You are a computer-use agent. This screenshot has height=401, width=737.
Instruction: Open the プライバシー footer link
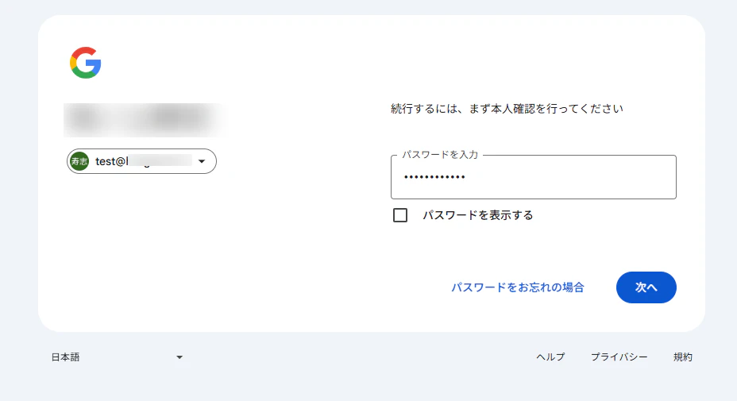pyautogui.click(x=619, y=357)
